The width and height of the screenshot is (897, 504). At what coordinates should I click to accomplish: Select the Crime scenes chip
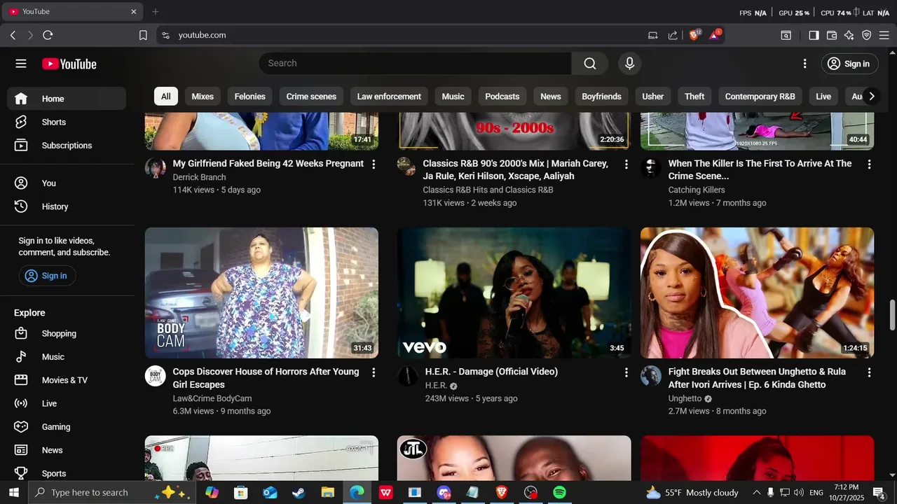(311, 97)
